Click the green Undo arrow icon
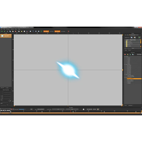 click(x=2, y=31)
